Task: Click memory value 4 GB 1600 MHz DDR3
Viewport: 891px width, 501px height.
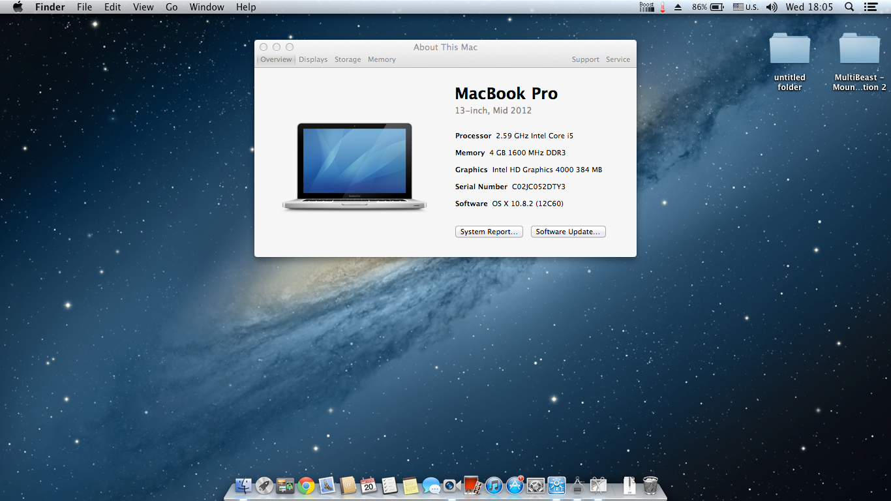Action: click(529, 153)
